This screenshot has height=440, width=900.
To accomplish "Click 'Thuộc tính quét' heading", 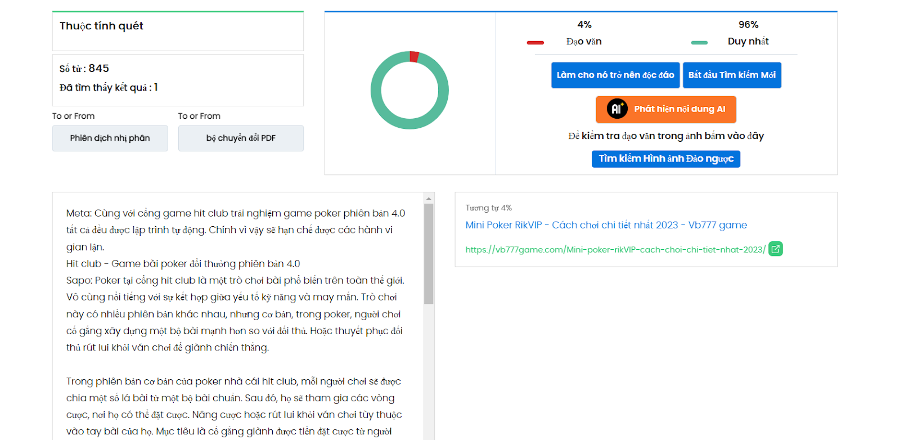I will [x=101, y=26].
